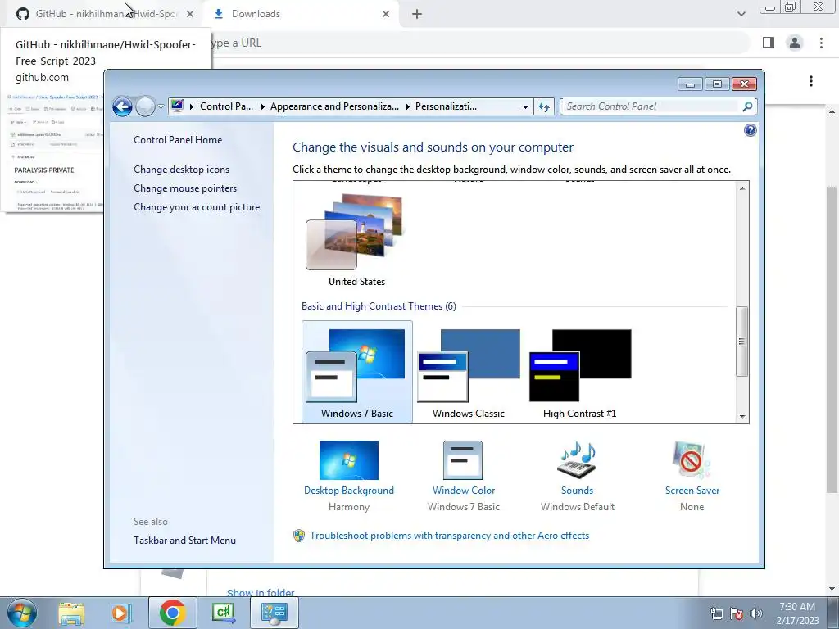
Task: Click the Control Panel taskbar icon
Action: click(274, 613)
